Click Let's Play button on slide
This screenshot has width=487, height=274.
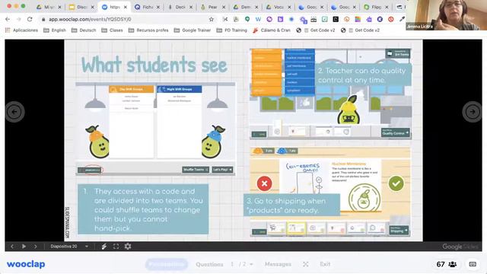(x=222, y=170)
